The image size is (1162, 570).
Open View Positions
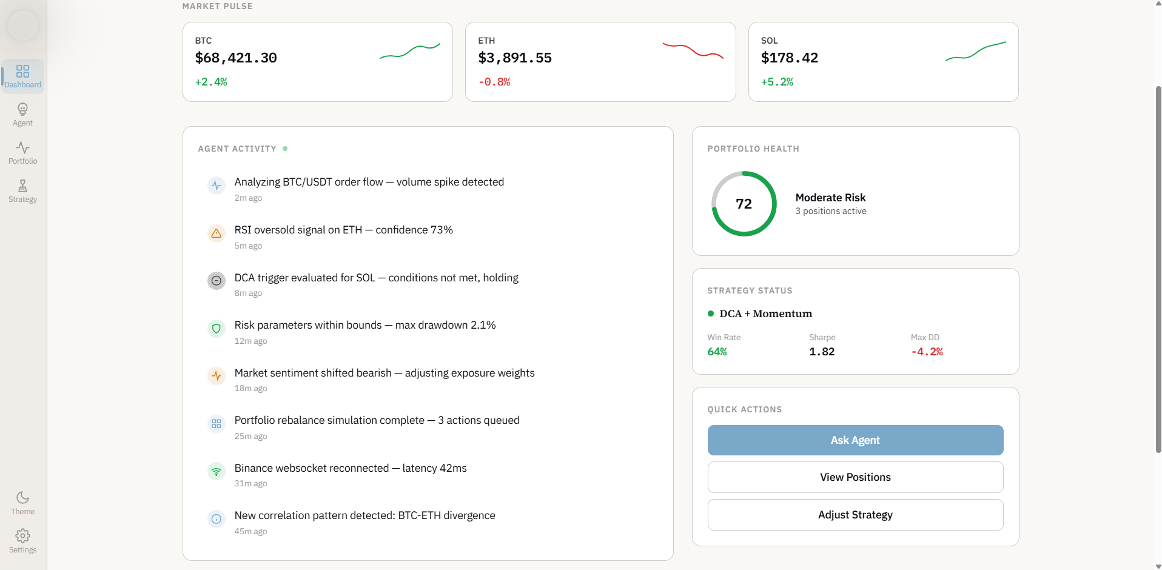point(855,477)
